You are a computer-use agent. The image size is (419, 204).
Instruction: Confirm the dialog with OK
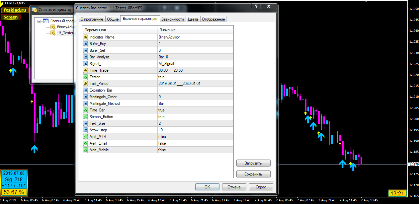207,187
